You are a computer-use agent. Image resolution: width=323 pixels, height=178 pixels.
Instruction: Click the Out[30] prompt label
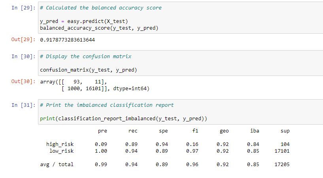(23, 81)
